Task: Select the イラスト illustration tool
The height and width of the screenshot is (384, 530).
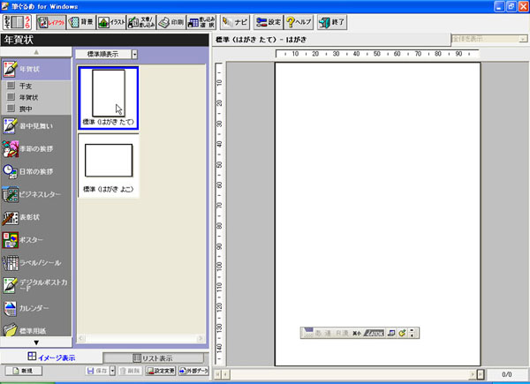Action: (110, 21)
